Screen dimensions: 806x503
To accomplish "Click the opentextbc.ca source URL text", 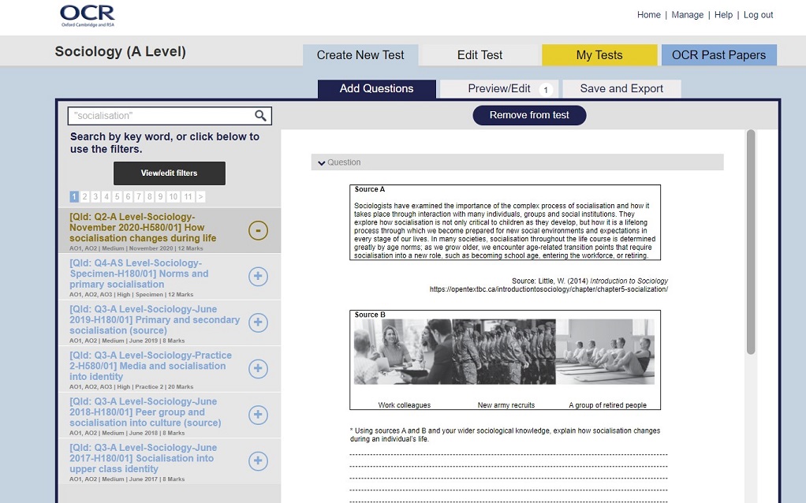I will tap(548, 289).
